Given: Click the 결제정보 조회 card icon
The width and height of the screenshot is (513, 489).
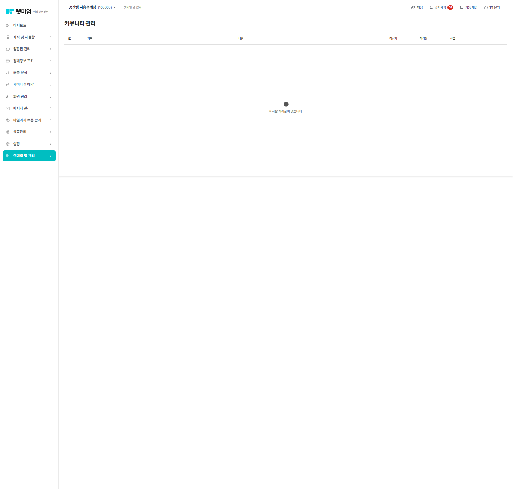Looking at the screenshot, I should 8,61.
